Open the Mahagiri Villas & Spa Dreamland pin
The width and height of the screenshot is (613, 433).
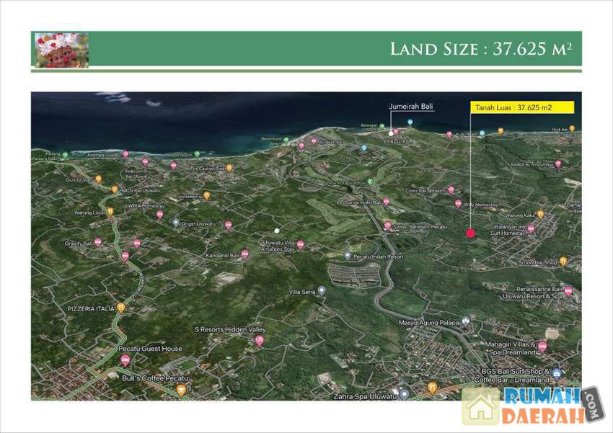tap(542, 346)
